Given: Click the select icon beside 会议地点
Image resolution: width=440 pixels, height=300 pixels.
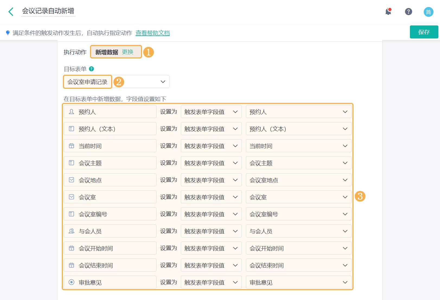Looking at the screenshot, I should point(71,180).
